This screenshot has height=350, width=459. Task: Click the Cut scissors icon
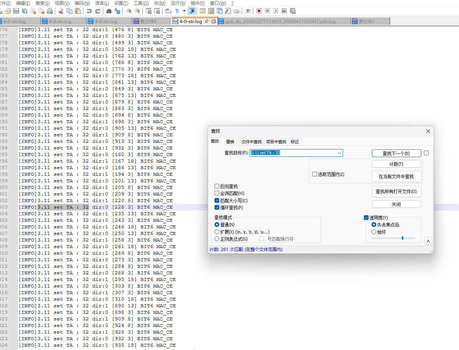click(61, 11)
